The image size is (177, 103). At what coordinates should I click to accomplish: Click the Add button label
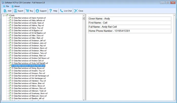pyautogui.click(x=9, y=11)
